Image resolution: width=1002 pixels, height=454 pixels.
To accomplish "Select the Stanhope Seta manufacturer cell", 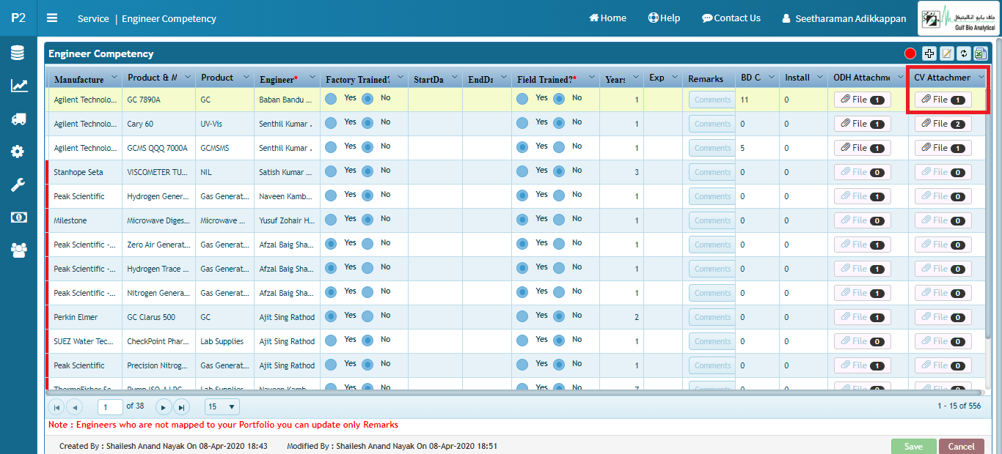I will [x=85, y=172].
